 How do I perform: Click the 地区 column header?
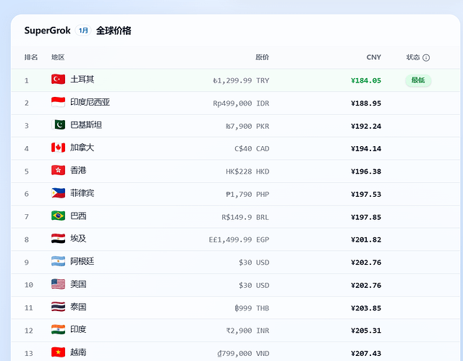(58, 57)
